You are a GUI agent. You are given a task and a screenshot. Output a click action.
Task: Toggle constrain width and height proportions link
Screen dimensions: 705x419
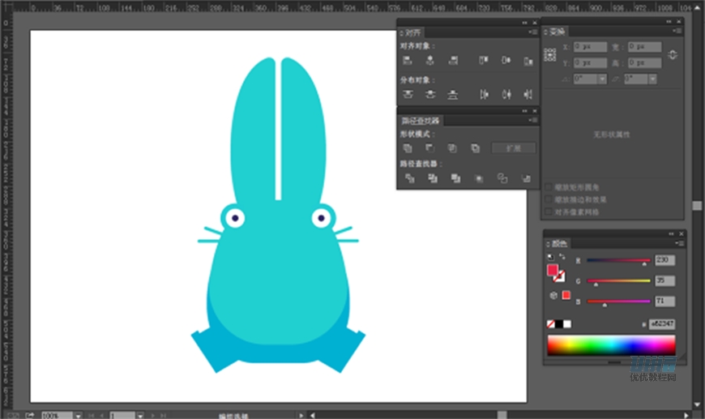point(673,54)
